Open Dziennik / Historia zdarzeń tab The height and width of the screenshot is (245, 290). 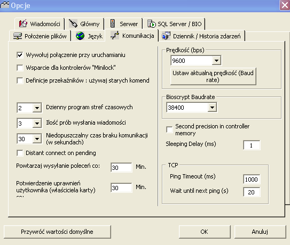point(202,36)
